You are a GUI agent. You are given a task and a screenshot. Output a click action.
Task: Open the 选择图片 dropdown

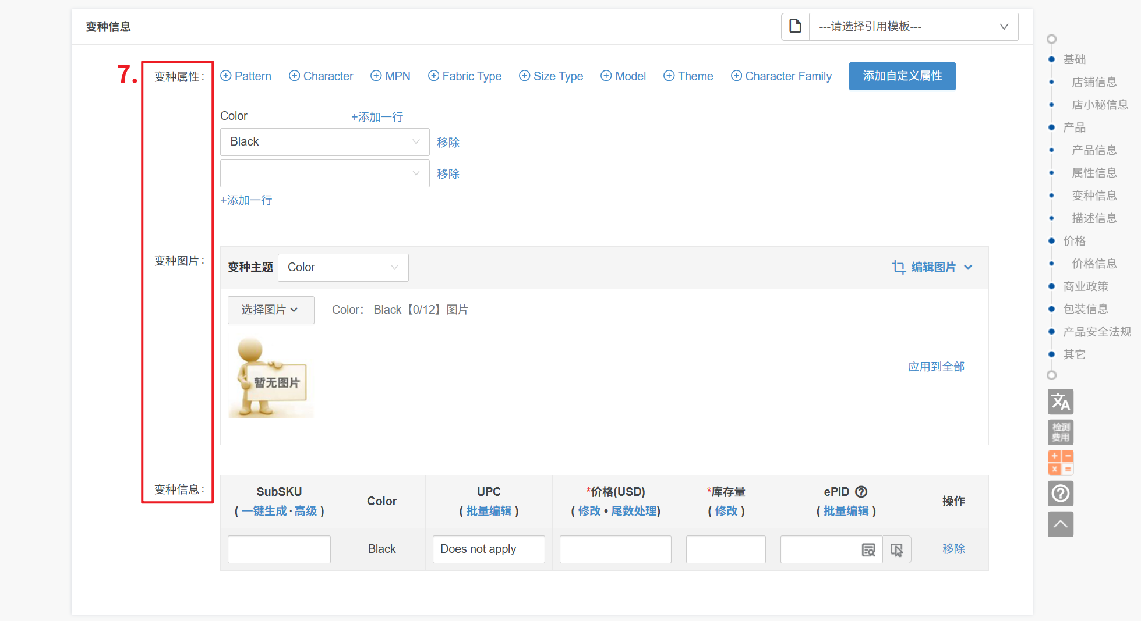point(270,310)
